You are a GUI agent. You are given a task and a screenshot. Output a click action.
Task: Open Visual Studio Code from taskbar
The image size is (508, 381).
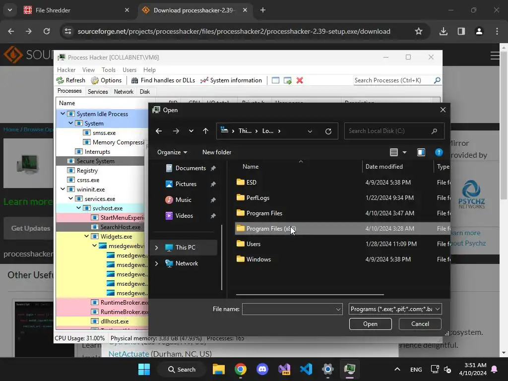tap(306, 369)
